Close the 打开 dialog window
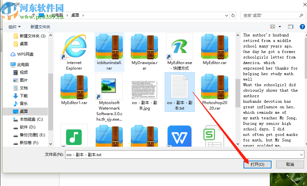Viewport: 307px width, 186px height. click(x=305, y=4)
